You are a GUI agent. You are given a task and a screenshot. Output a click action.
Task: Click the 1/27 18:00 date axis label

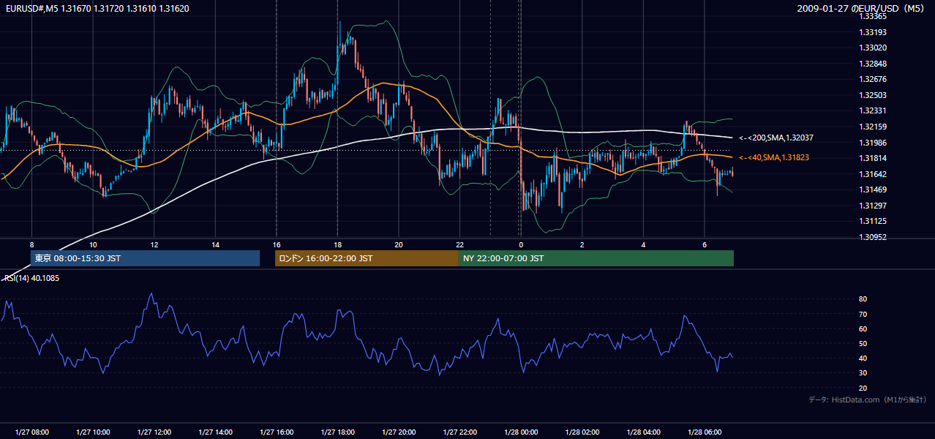(337, 432)
